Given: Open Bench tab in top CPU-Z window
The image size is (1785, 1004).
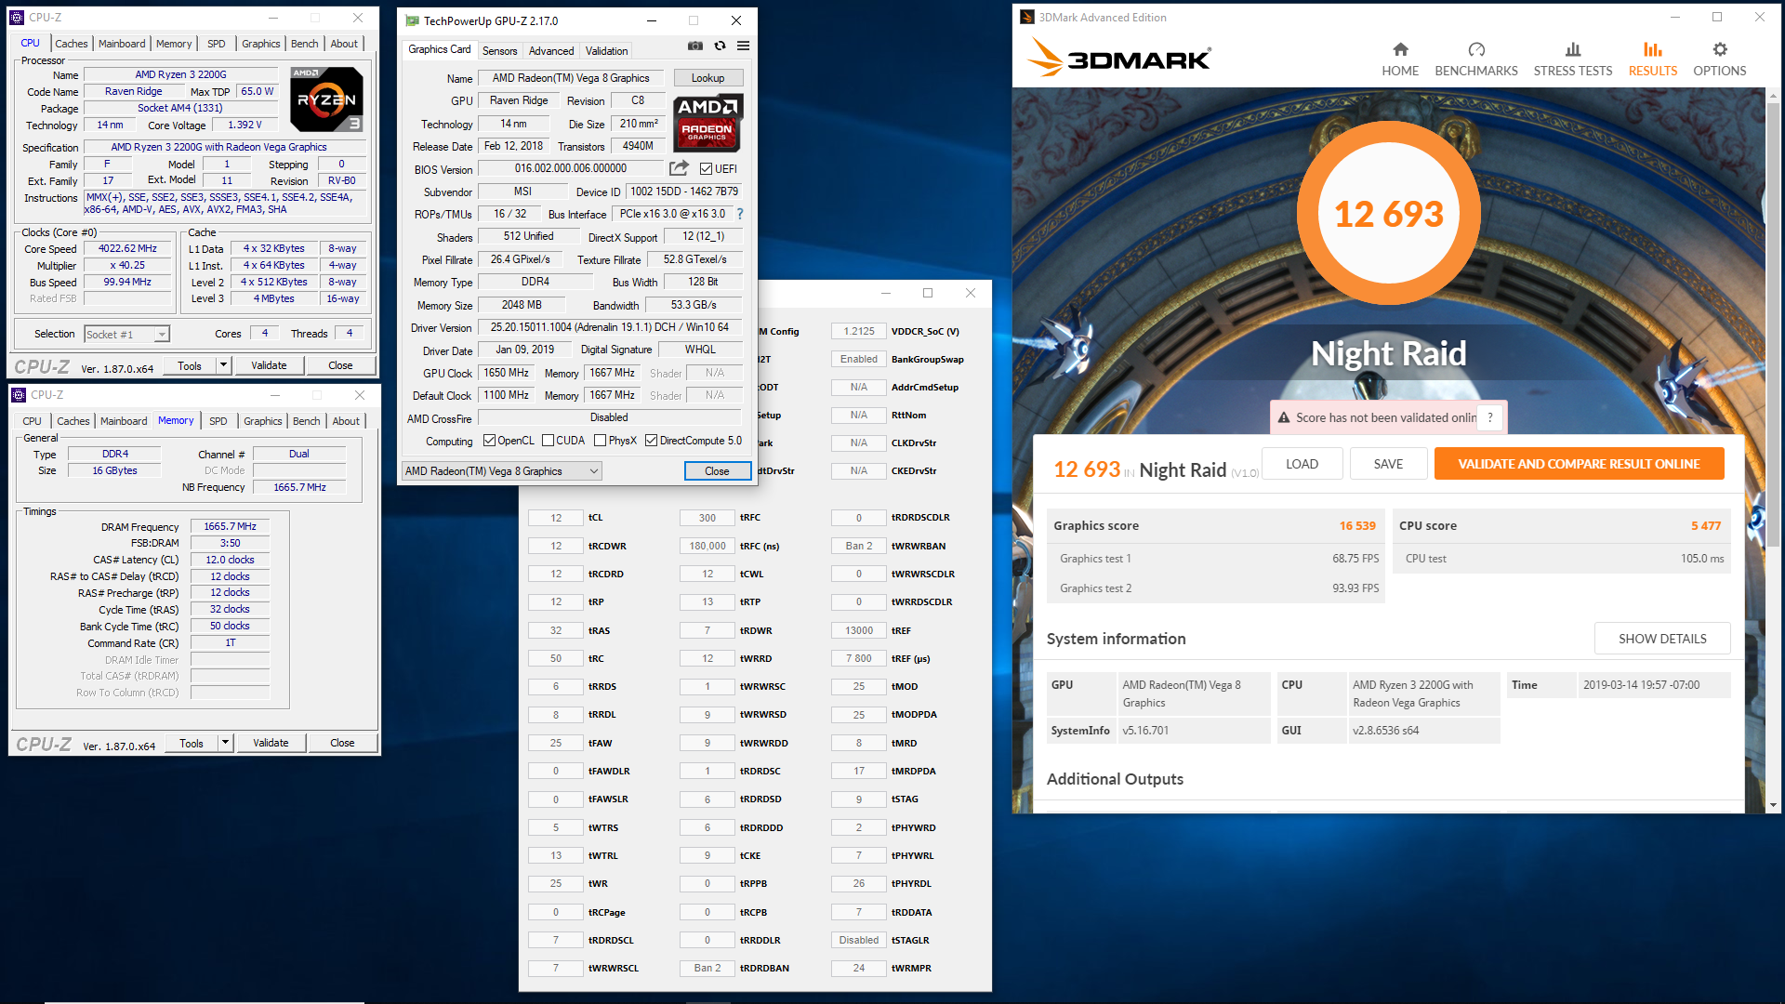Looking at the screenshot, I should 304,44.
